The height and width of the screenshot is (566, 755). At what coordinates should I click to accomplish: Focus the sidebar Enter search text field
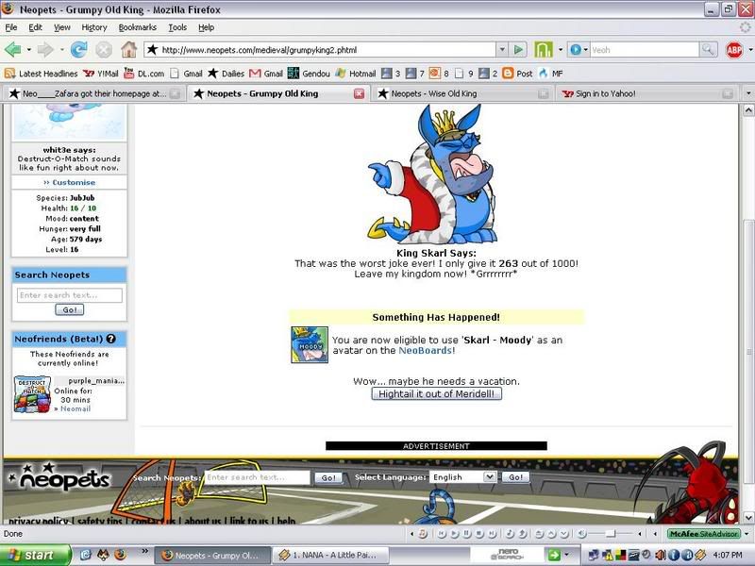(69, 295)
